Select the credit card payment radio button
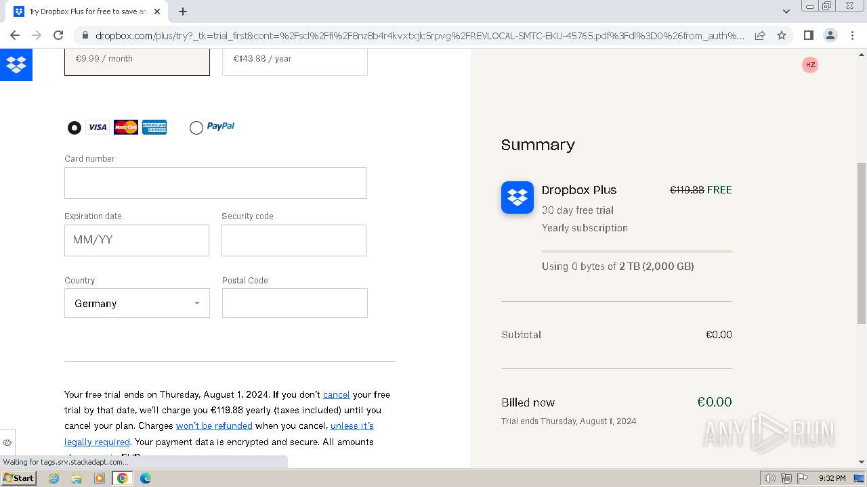This screenshot has height=487, width=867. pyautogui.click(x=75, y=128)
